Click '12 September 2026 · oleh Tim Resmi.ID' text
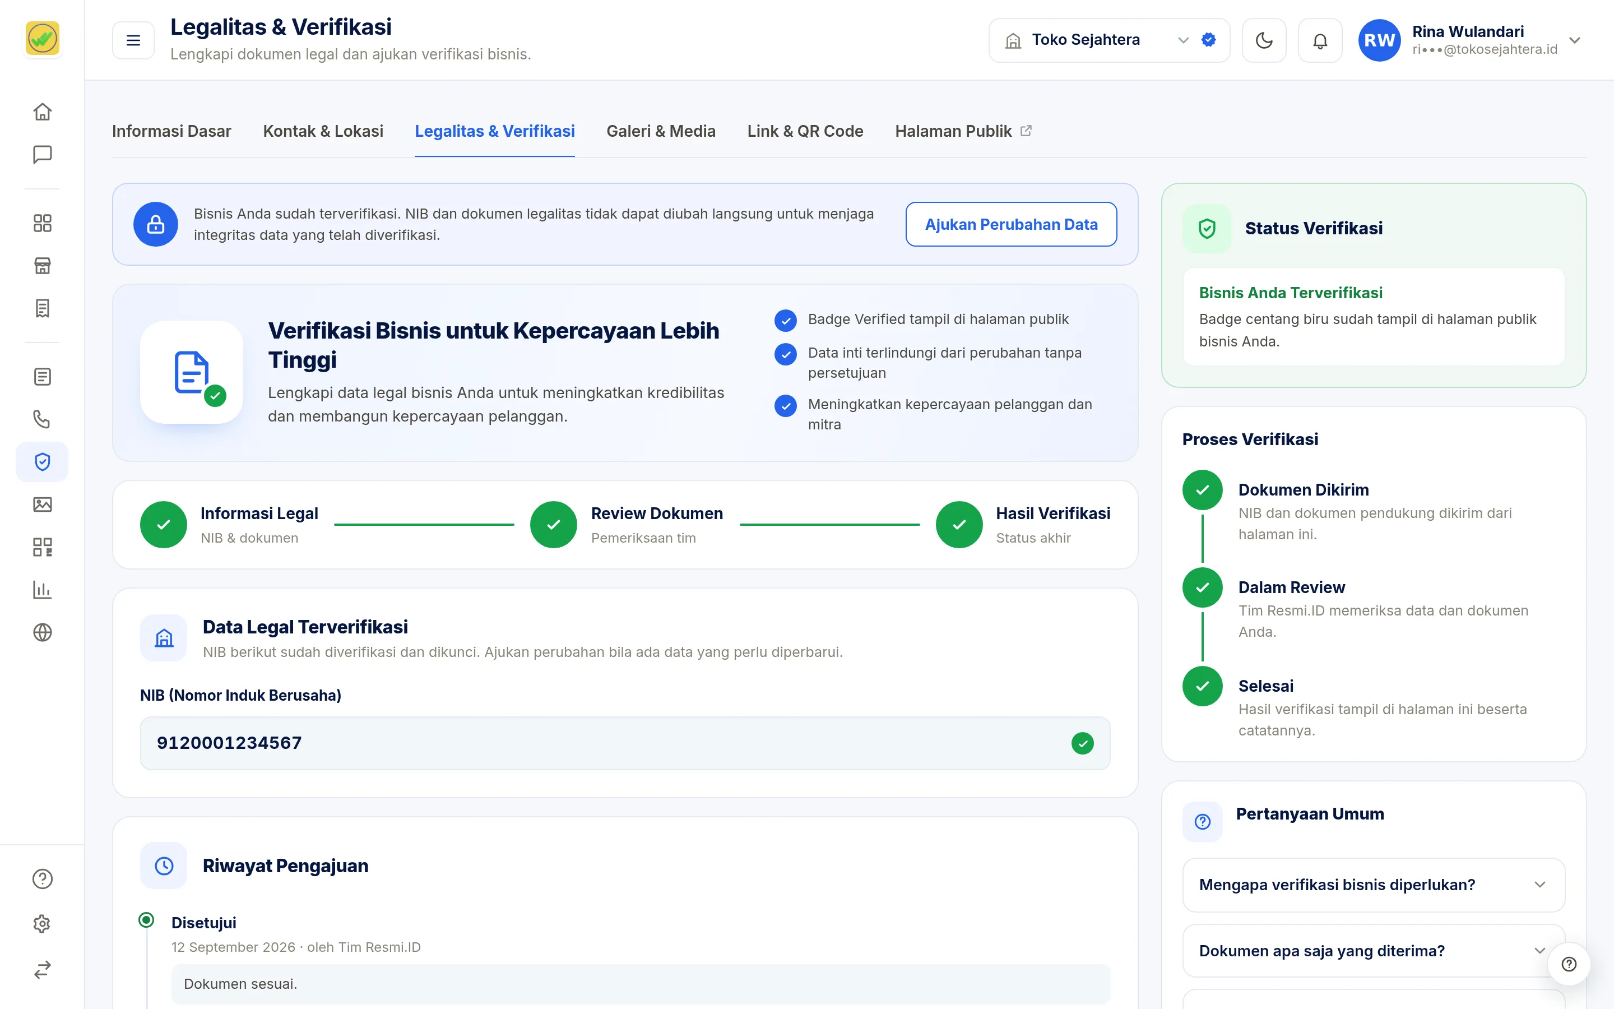The width and height of the screenshot is (1614, 1009). (296, 947)
